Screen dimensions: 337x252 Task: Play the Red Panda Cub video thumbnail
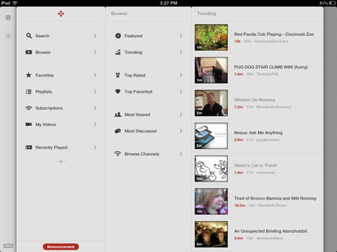211,38
